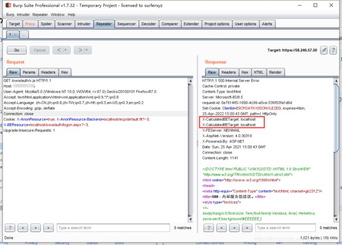342x245 pixels.
Task: Open the Burp menu
Action: click(10, 15)
